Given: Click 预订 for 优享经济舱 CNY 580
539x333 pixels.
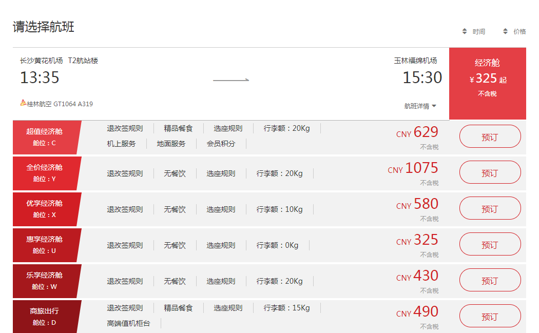Looking at the screenshot, I should click(490, 208).
